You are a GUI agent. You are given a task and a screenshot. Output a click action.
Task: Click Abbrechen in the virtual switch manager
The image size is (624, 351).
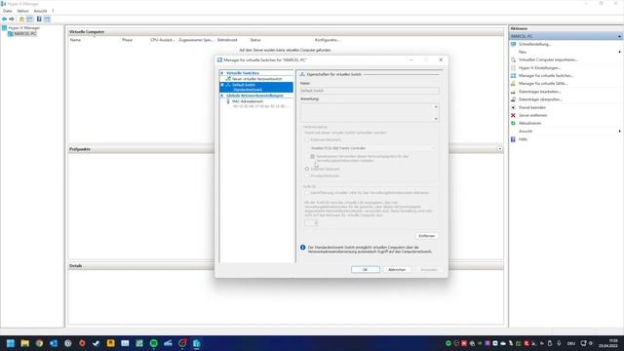[x=397, y=270]
